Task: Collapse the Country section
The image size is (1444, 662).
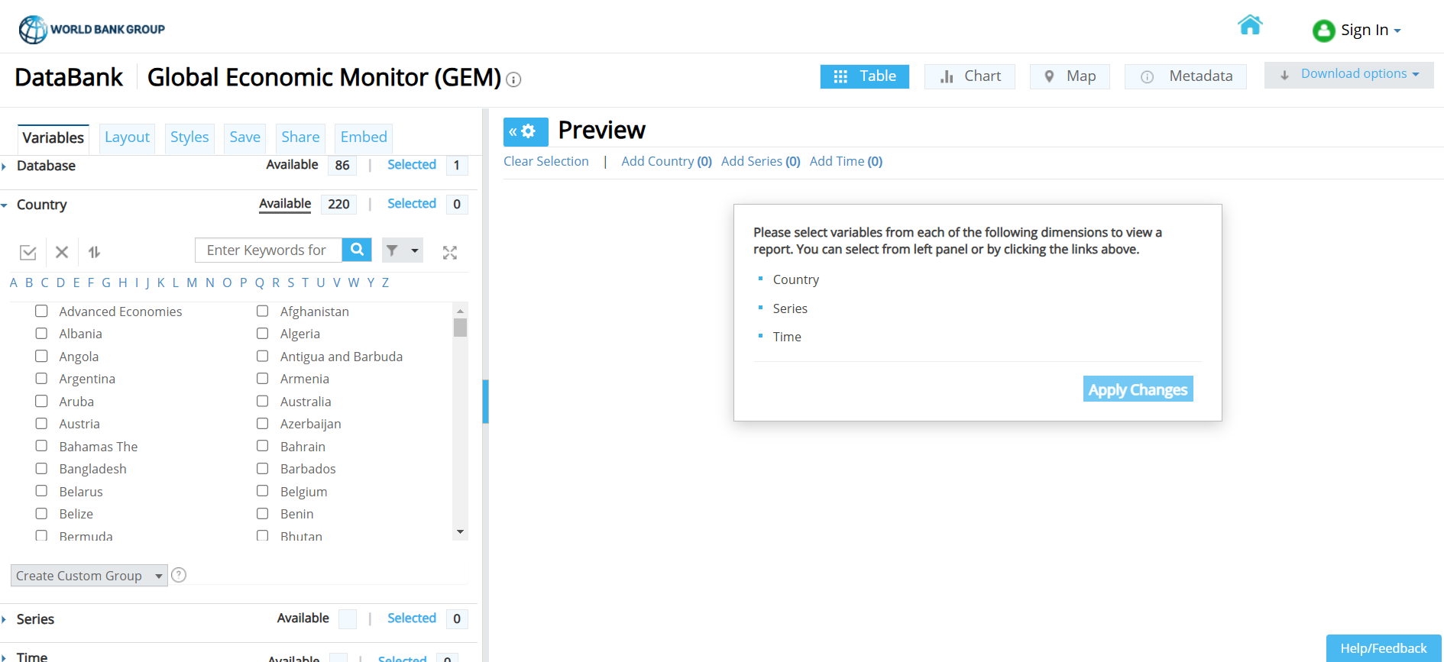Action: (x=41, y=205)
